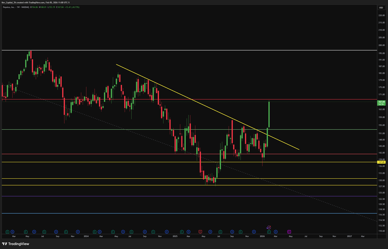Click the dividend D marker at Mar 2024

coord(100,232)
